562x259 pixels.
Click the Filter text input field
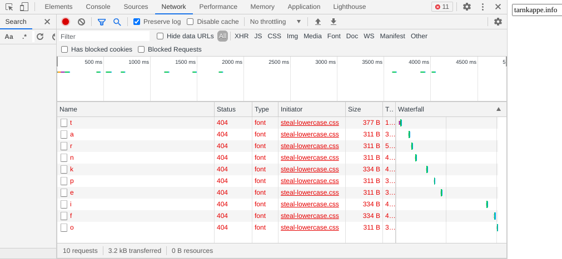coord(104,36)
